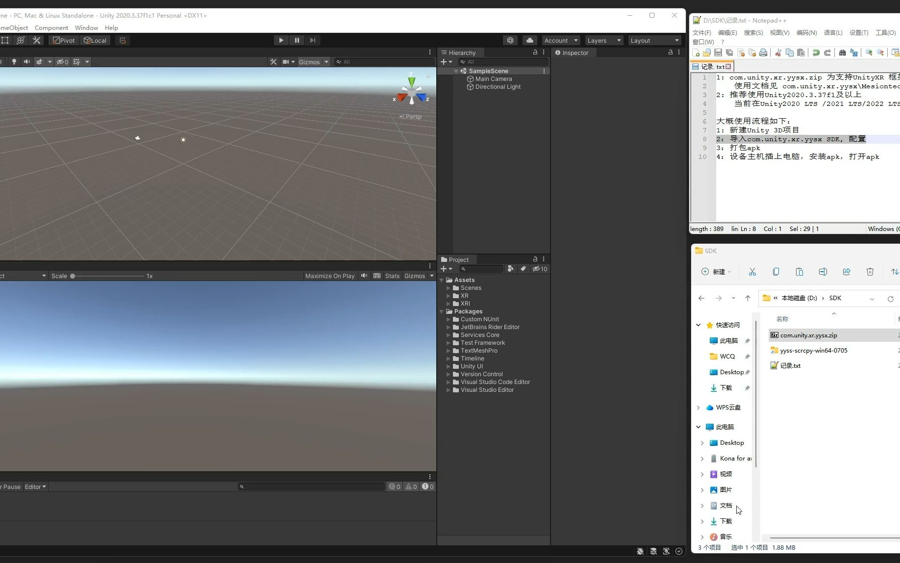Click the Project panel search field
Image resolution: width=900 pixels, height=563 pixels.
[481, 269]
